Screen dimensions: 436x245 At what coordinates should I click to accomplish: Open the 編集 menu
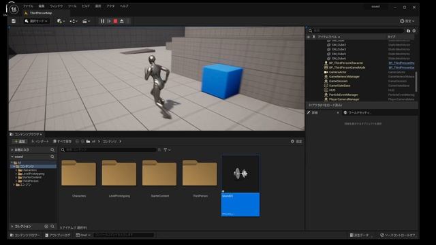click(42, 6)
